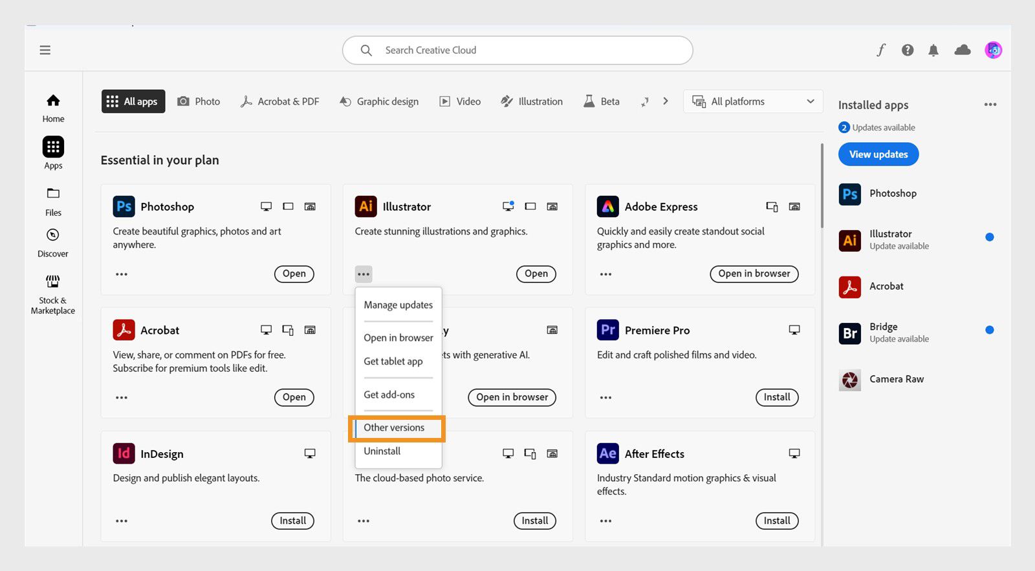Click the Search Creative Cloud field
This screenshot has height=571, width=1035.
pyautogui.click(x=517, y=50)
